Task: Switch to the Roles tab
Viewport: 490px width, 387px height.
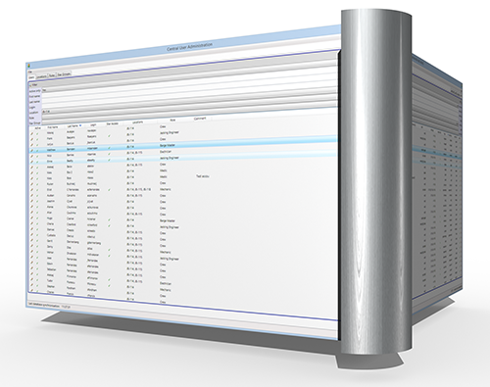Action: pyautogui.click(x=52, y=75)
